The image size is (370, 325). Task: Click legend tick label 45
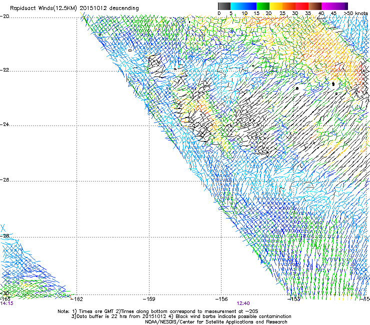click(x=333, y=13)
